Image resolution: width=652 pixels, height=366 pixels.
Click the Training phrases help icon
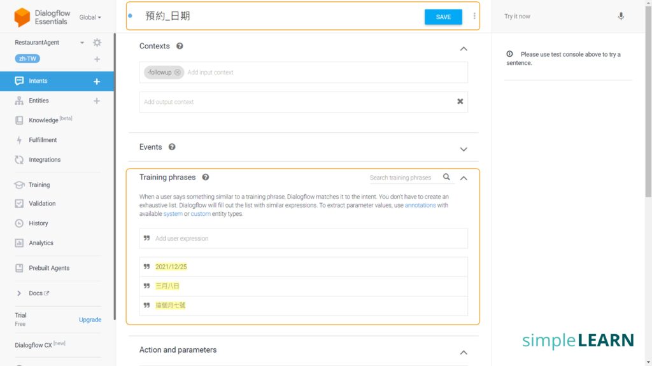tap(206, 178)
